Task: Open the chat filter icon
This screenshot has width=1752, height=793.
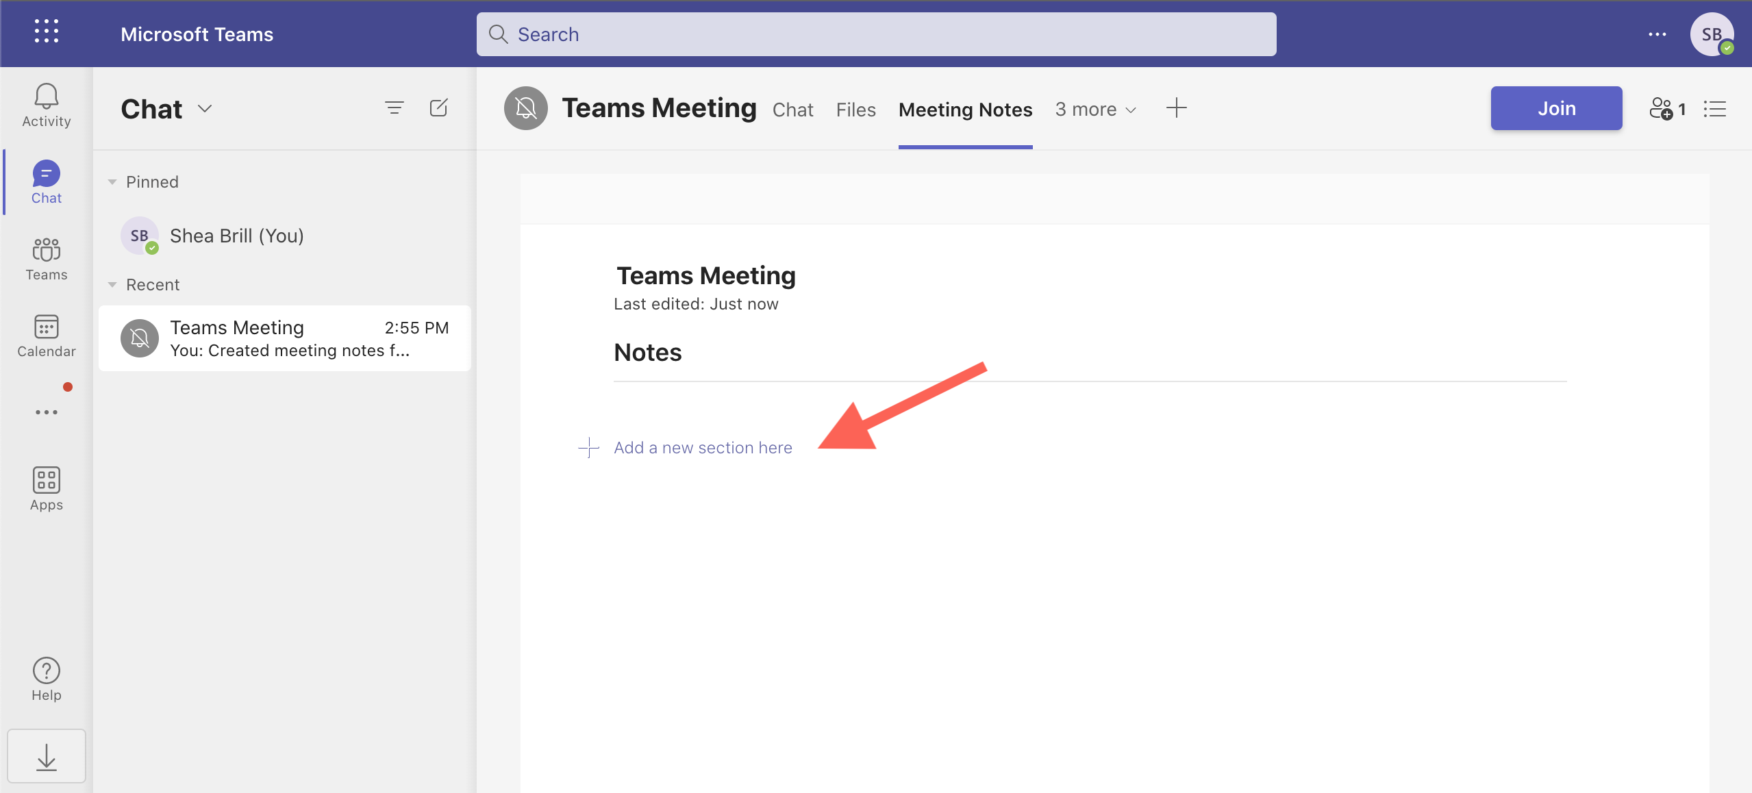Action: coord(395,108)
